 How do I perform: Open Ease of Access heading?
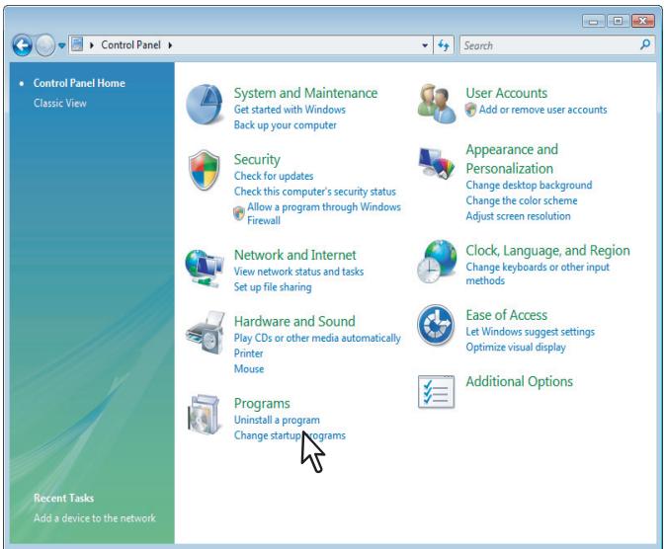point(506,315)
